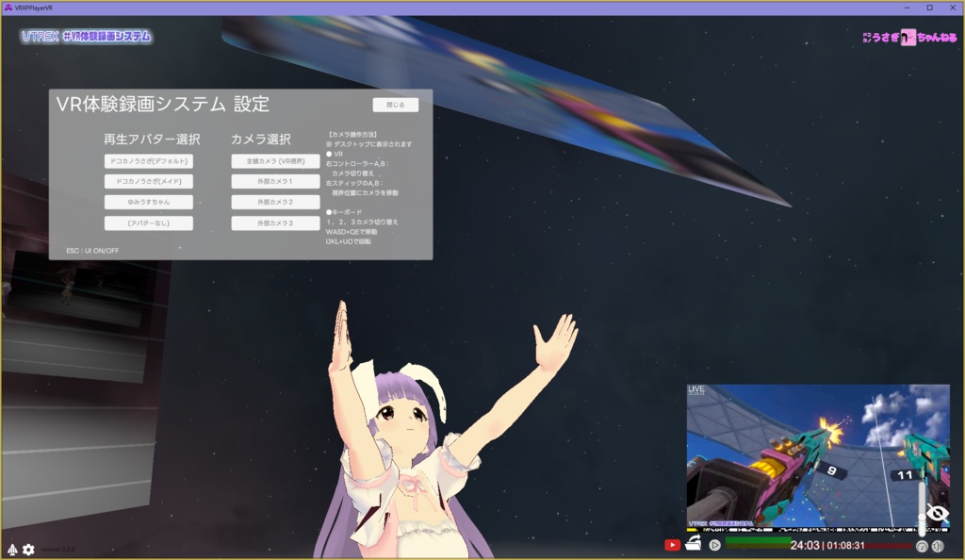Select 外部カメラ2 from camera choices
Viewport: 965px width, 560px height.
click(x=274, y=202)
